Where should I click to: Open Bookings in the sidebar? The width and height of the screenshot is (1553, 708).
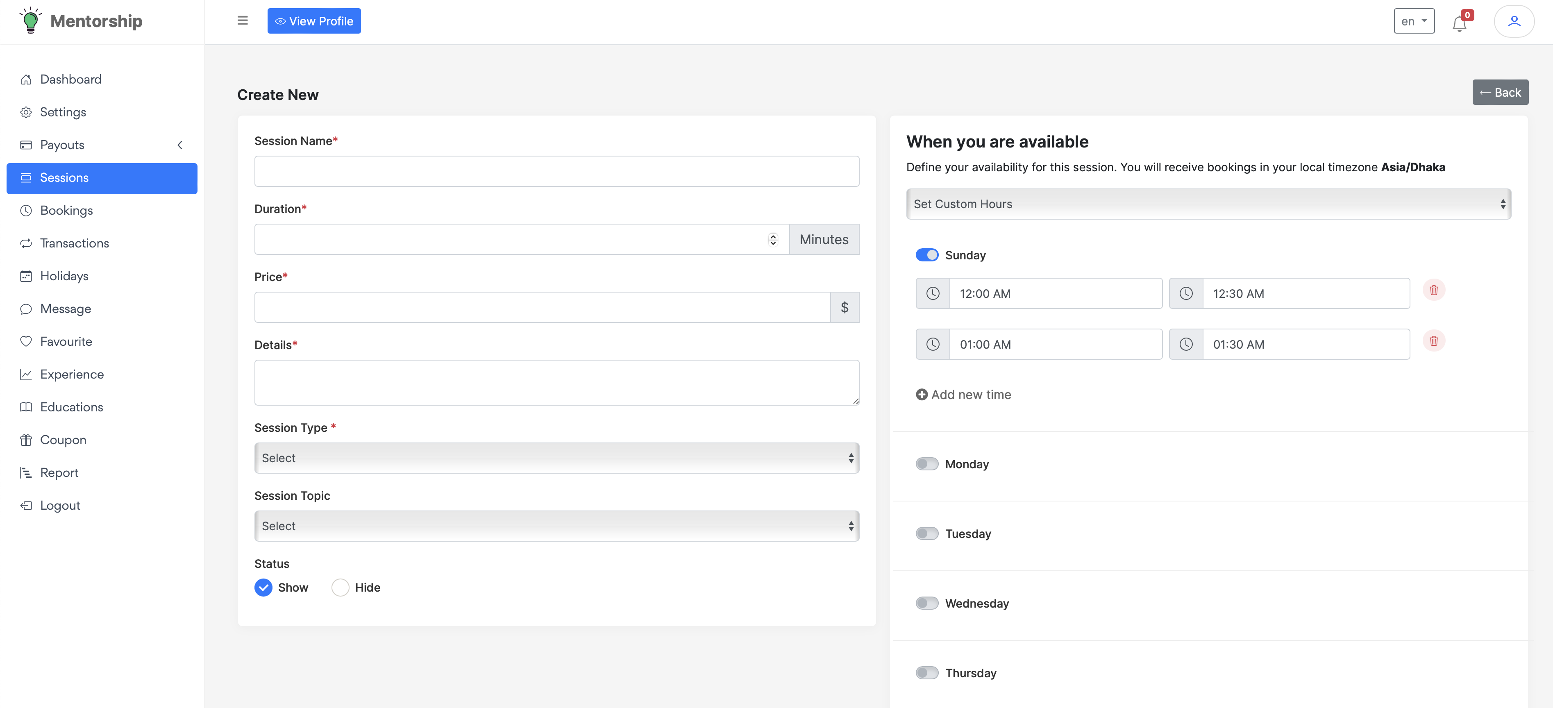tap(66, 211)
